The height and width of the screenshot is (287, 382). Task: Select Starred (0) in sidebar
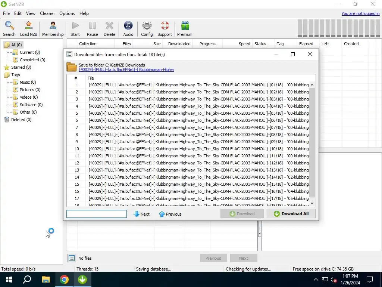tap(18, 67)
